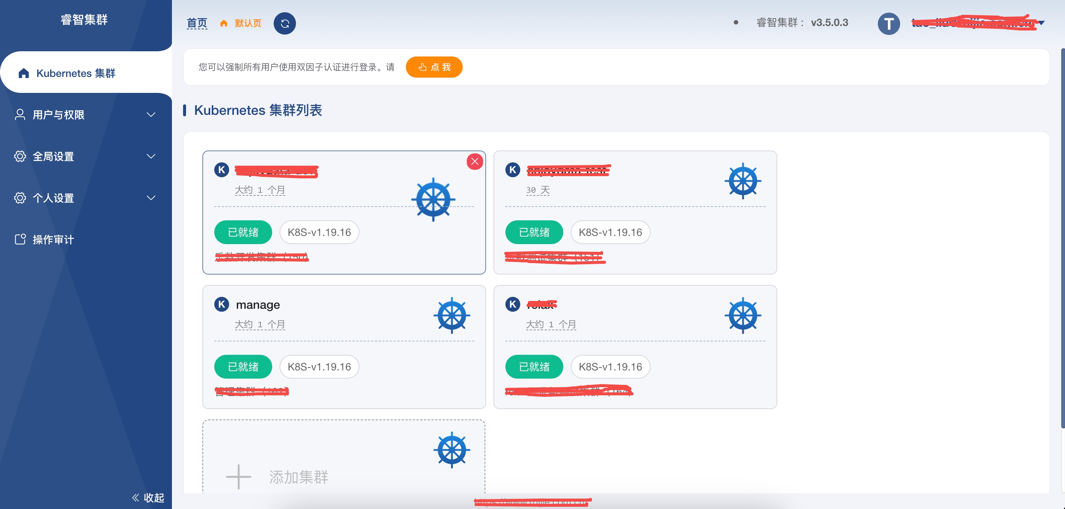Expand the 个人设置 menu
This screenshot has height=509, width=1065.
[86, 198]
